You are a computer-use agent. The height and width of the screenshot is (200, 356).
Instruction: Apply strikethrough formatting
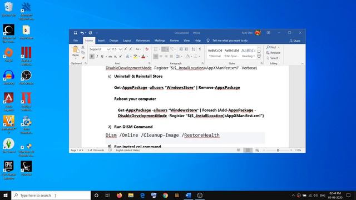[110, 56]
